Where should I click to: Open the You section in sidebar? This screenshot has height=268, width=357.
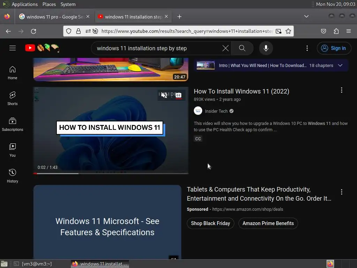(x=13, y=150)
